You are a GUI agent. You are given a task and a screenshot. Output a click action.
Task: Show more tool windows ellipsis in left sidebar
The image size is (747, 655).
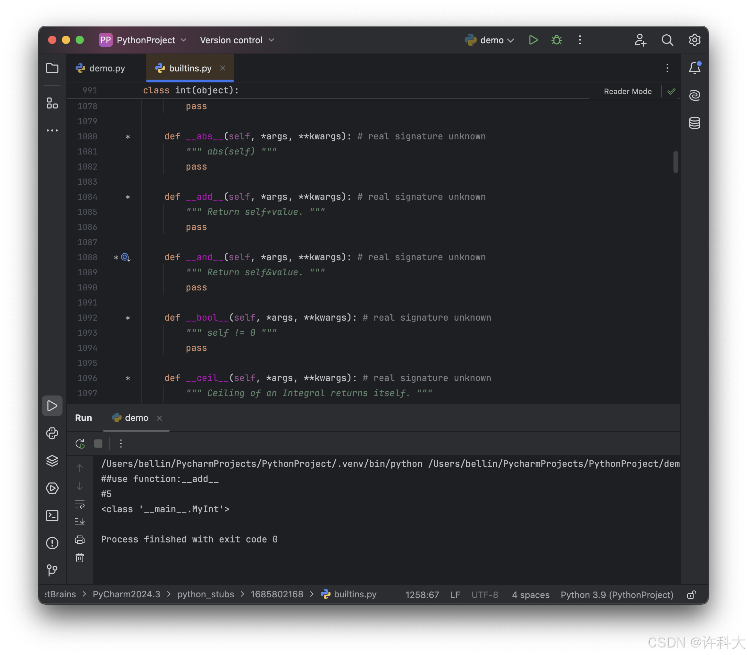point(52,130)
